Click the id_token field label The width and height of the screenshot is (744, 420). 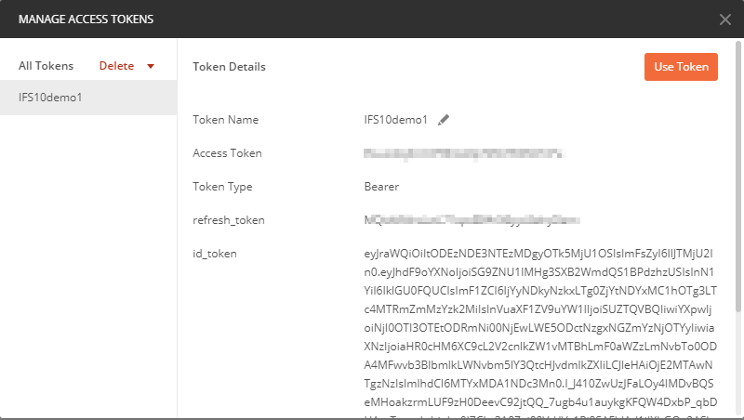(215, 254)
